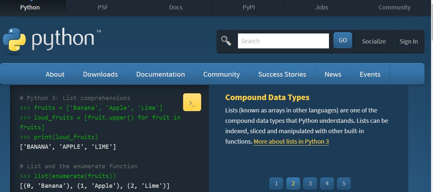Switch to the PyPI top tab

click(x=249, y=7)
